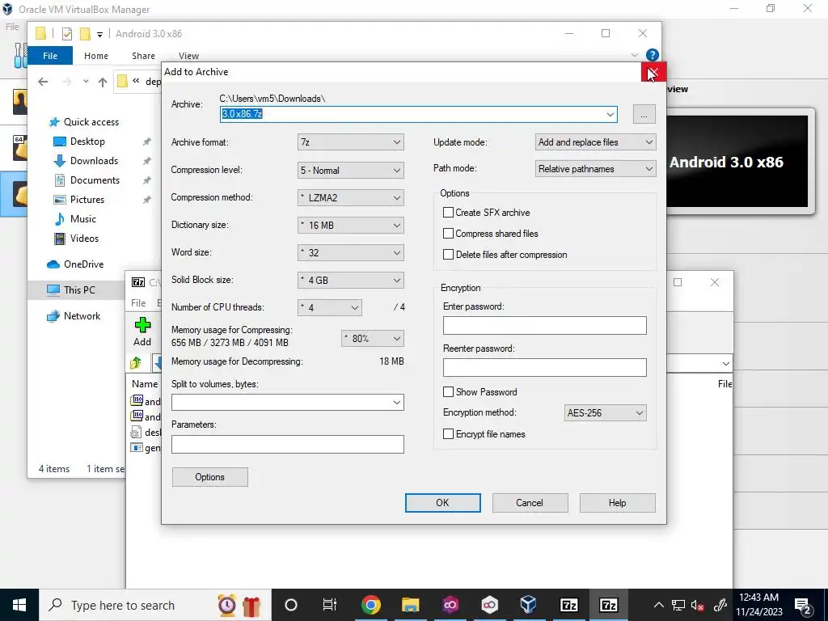Image resolution: width=828 pixels, height=621 pixels.
Task: Click Enter password field
Action: coord(544,325)
